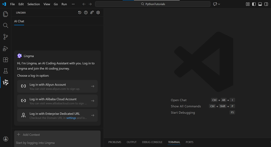Screen dimensions: 271x147
Task: Open the Run and Debug view
Action: click(x=6, y=48)
